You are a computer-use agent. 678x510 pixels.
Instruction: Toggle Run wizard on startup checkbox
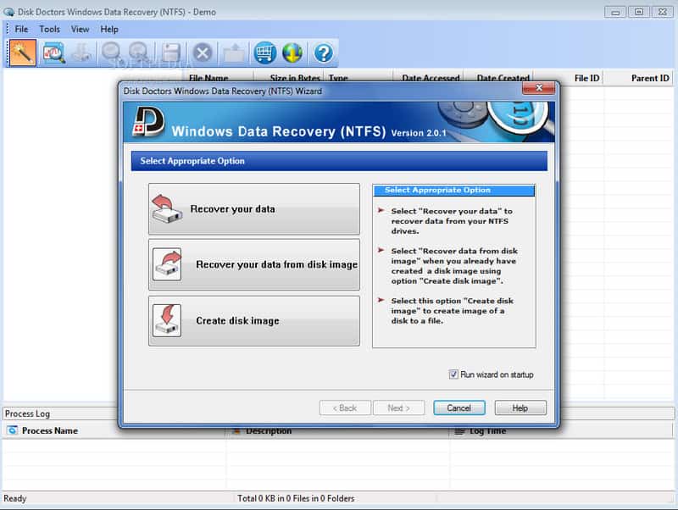coord(453,374)
